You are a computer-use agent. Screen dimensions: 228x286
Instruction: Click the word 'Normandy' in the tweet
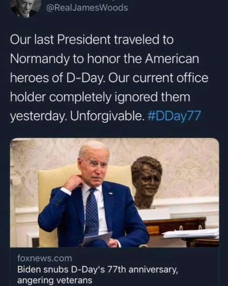[40, 59]
